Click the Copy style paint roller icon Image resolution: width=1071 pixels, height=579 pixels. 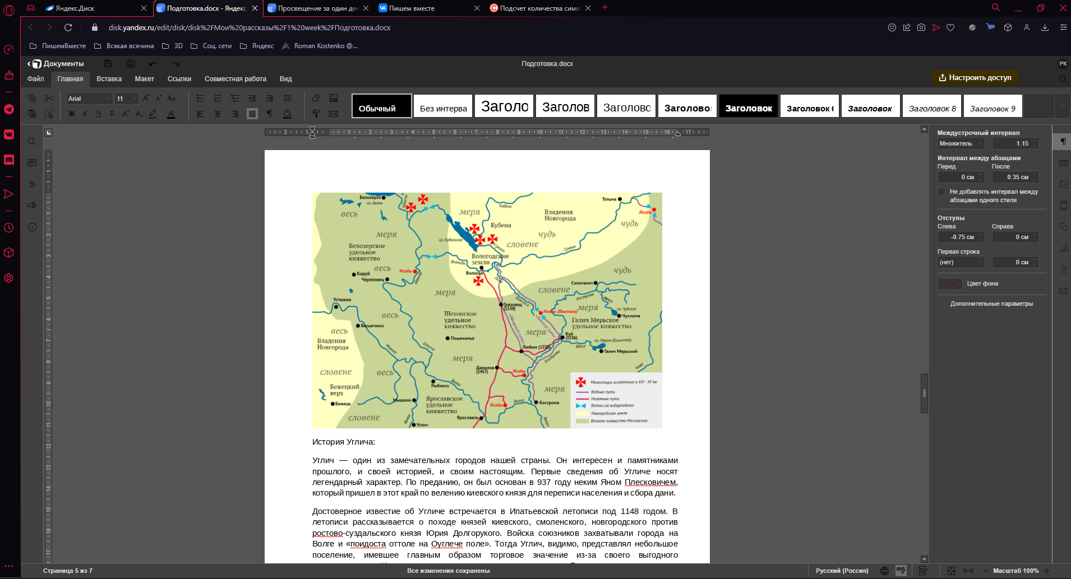pyautogui.click(x=316, y=114)
